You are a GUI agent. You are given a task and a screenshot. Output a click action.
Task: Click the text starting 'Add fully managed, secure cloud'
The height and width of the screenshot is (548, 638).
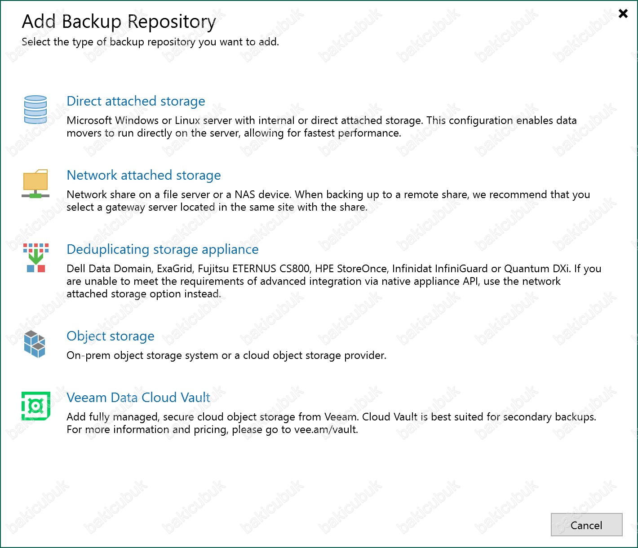332,423
